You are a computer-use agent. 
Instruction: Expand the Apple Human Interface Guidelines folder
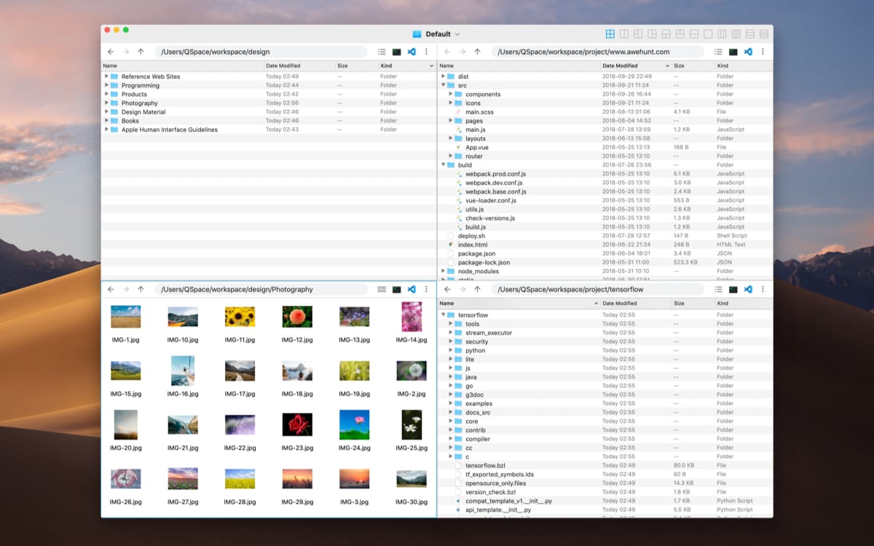(106, 129)
